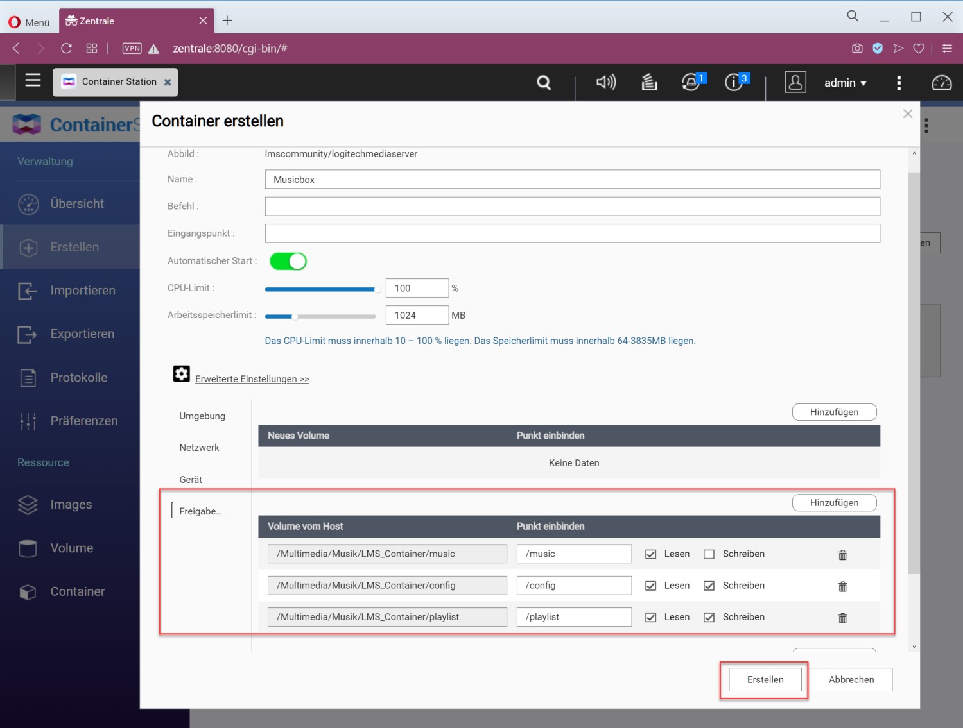963x728 pixels.
Task: Open Opera speed dial grid
Action: [92, 48]
